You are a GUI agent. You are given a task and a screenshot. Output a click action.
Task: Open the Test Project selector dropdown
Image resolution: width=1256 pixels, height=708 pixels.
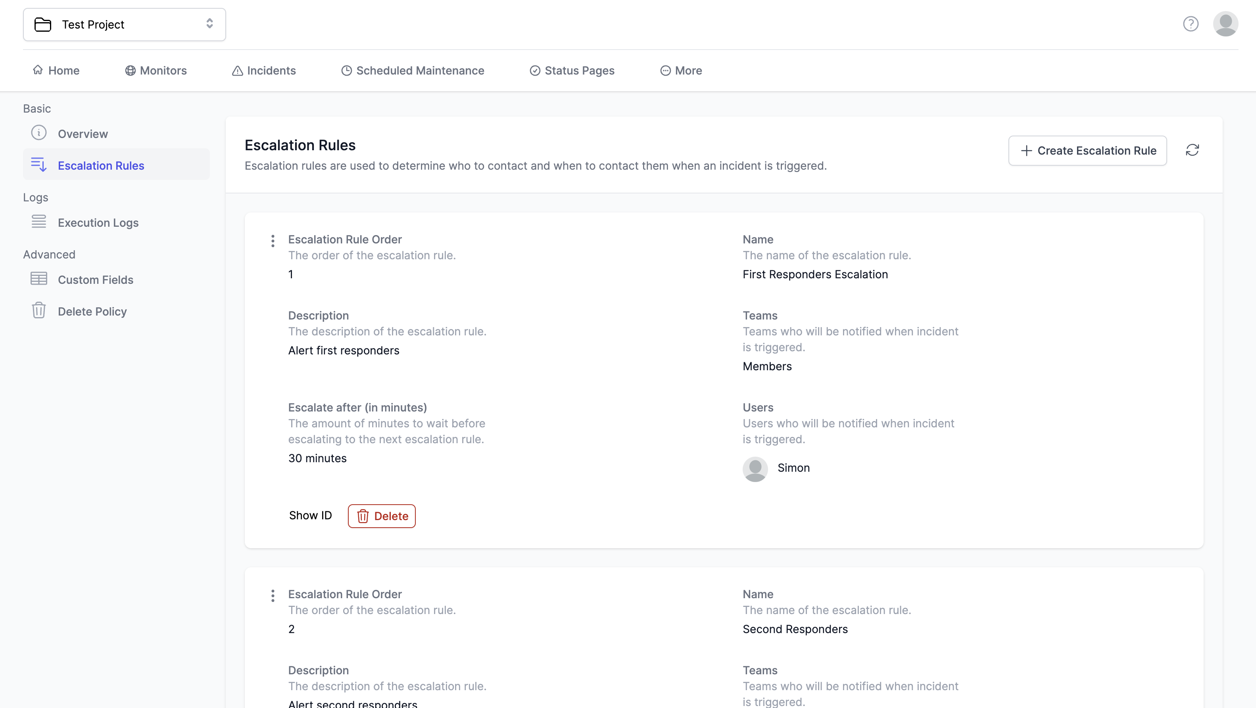(124, 24)
